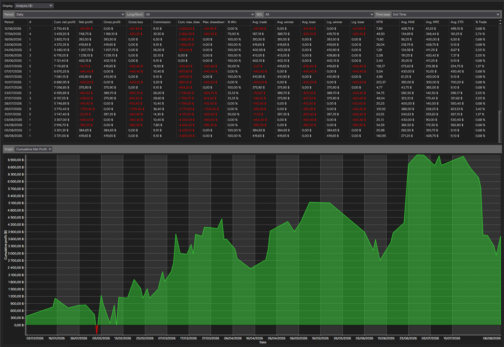The height and width of the screenshot is (347, 504).
Task: Sort by Cum. max. draw column
Action: [189, 22]
